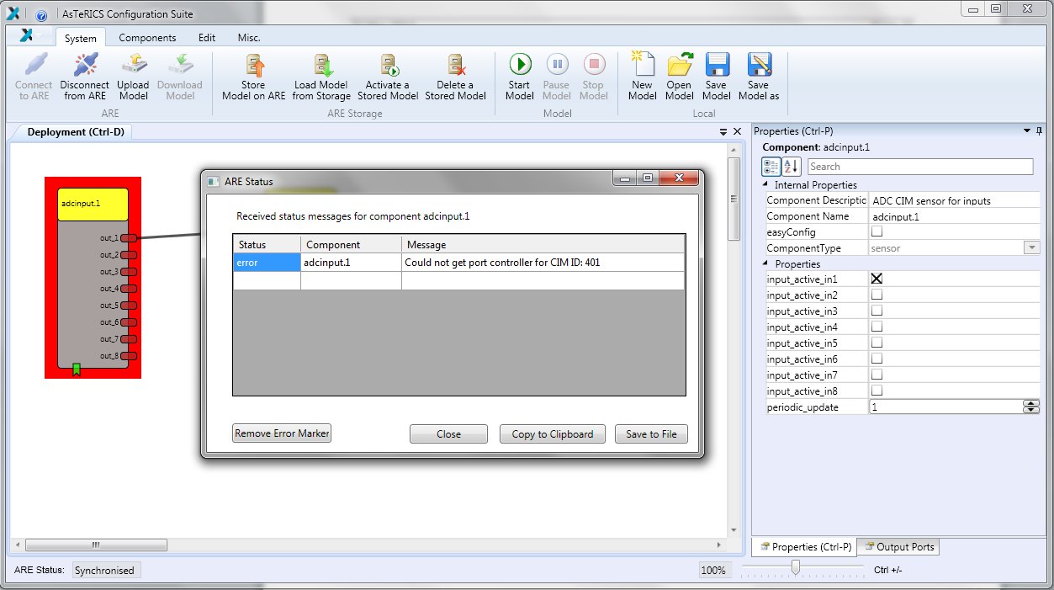Click the 100% zoom level box
1054x590 pixels.
pyautogui.click(x=713, y=571)
